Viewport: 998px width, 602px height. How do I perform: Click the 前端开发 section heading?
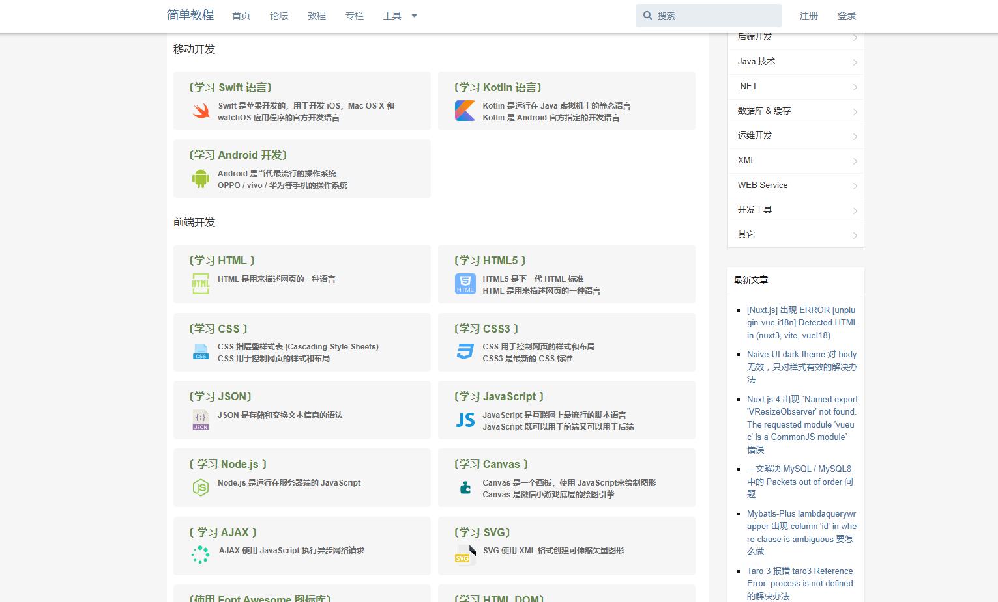tap(194, 222)
